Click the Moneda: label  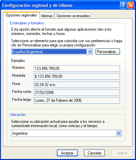(x=19, y=75)
